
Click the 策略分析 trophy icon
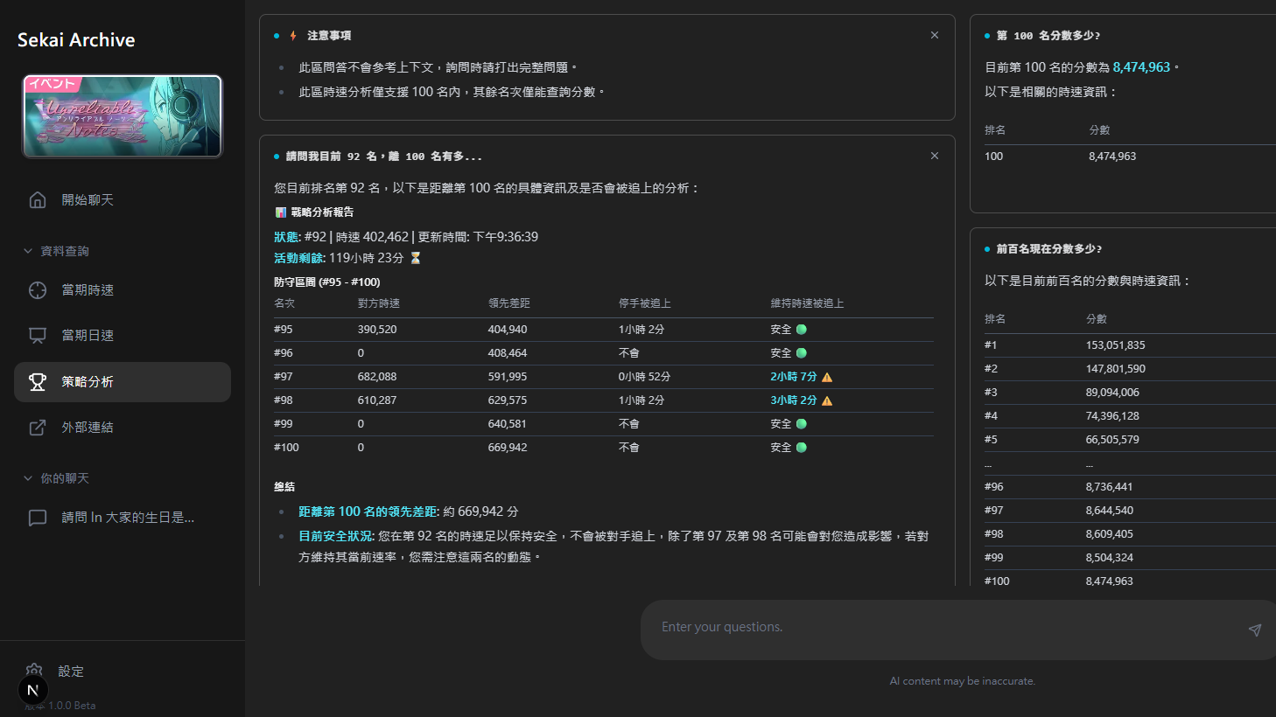pyautogui.click(x=38, y=382)
